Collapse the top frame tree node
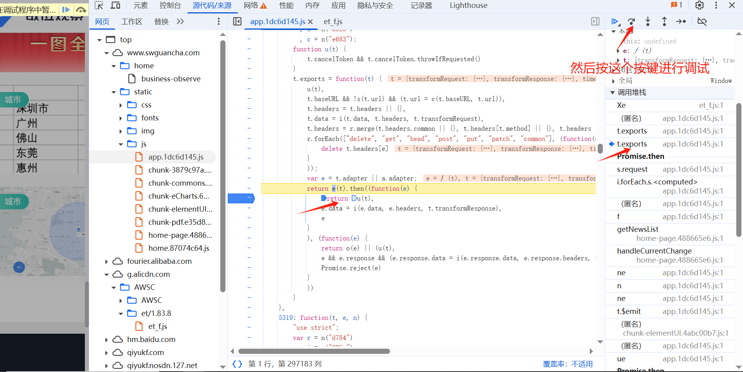Image resolution: width=743 pixels, height=372 pixels. point(99,40)
